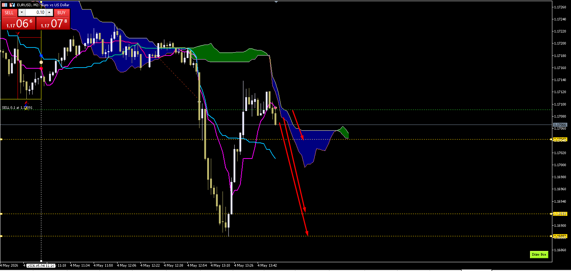Screen dimensions: 571x271
Task: Select the peach dot marker on yellow line
Action: 41,62
